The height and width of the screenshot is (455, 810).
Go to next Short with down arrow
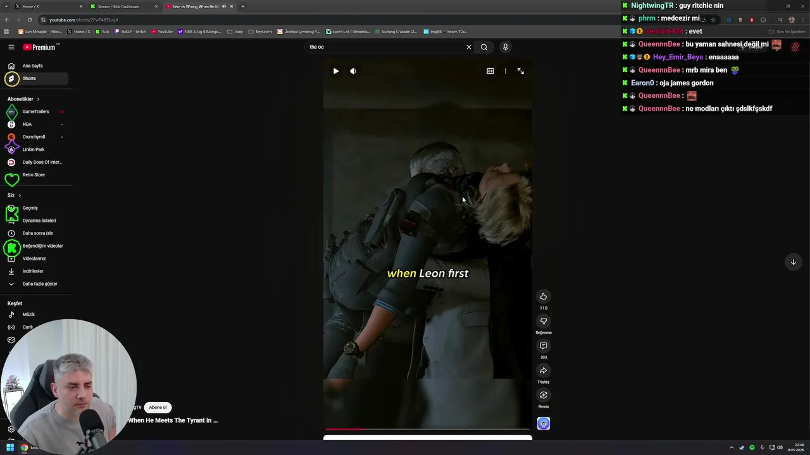(x=793, y=262)
